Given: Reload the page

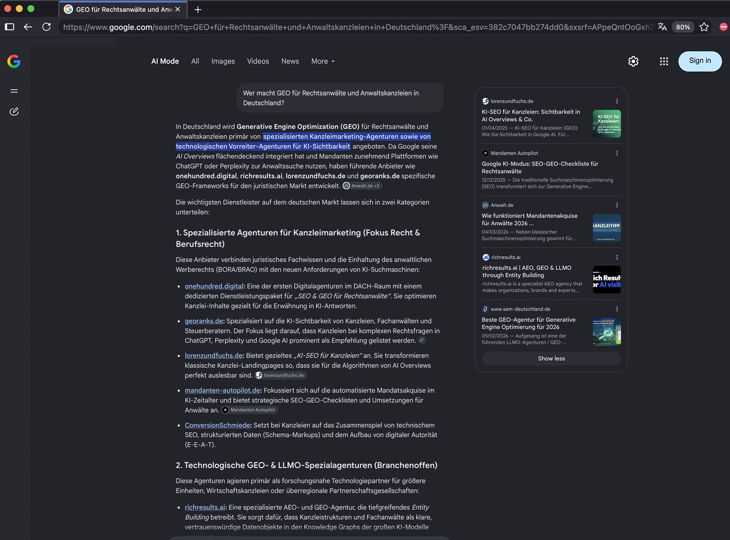Looking at the screenshot, I should click(x=47, y=27).
